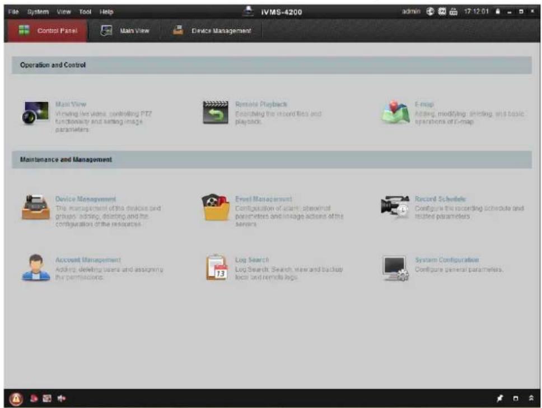Open the System Configuration monitor icon

coord(395,268)
